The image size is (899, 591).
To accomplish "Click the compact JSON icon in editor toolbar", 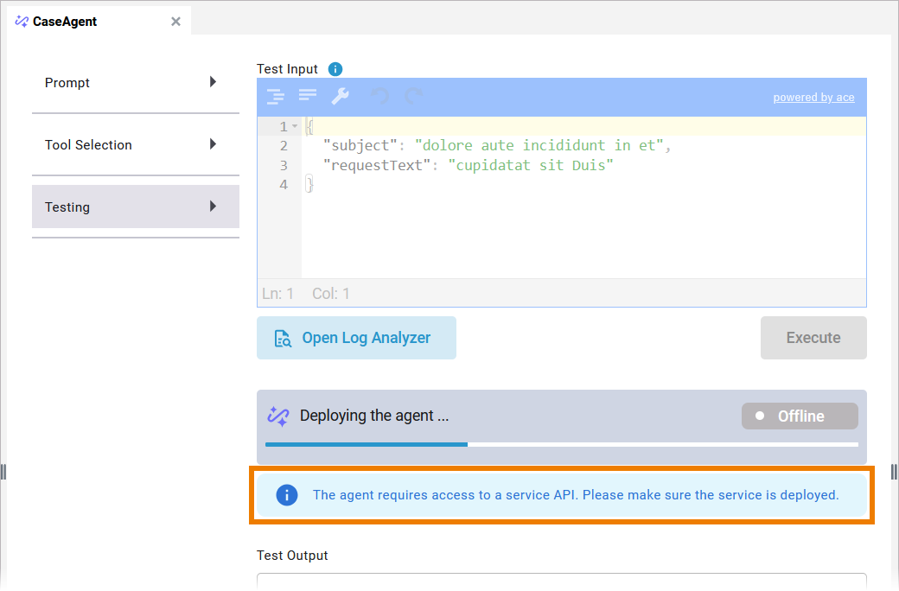I will (308, 96).
